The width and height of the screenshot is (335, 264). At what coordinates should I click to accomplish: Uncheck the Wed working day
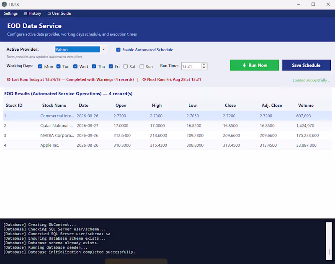[75, 67]
